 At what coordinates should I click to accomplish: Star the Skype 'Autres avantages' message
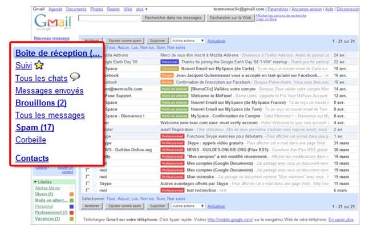click(x=95, y=184)
